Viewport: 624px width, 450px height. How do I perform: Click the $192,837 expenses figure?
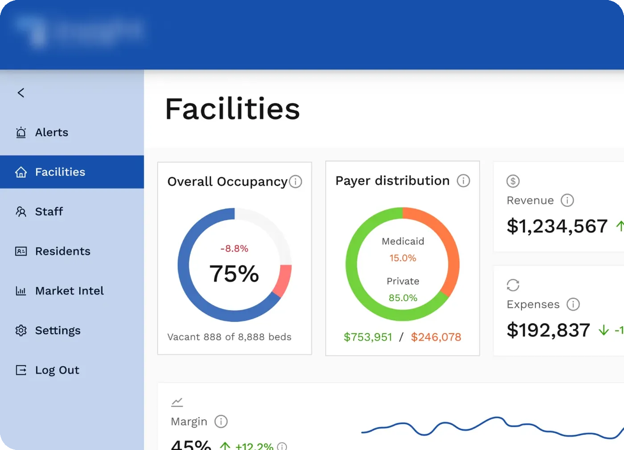click(548, 330)
